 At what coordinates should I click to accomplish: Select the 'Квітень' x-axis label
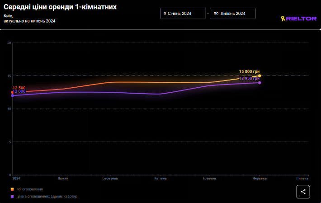click(x=160, y=179)
